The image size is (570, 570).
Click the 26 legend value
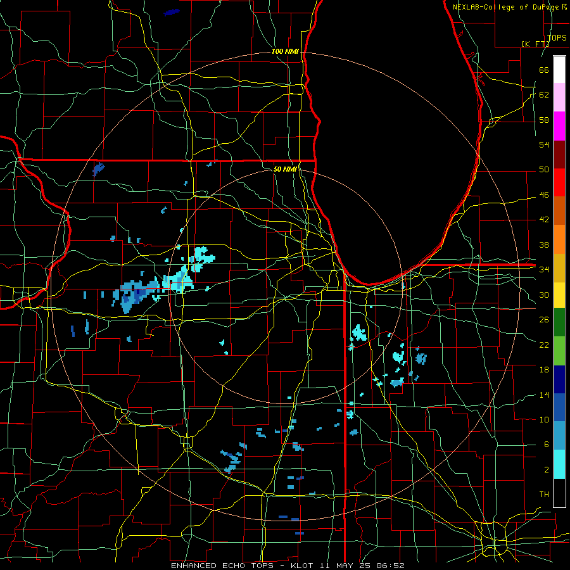coord(544,320)
